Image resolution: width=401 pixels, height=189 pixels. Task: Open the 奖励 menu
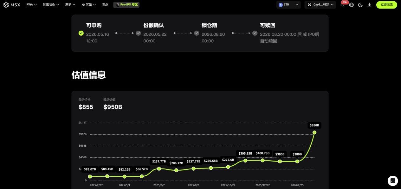[89, 5]
